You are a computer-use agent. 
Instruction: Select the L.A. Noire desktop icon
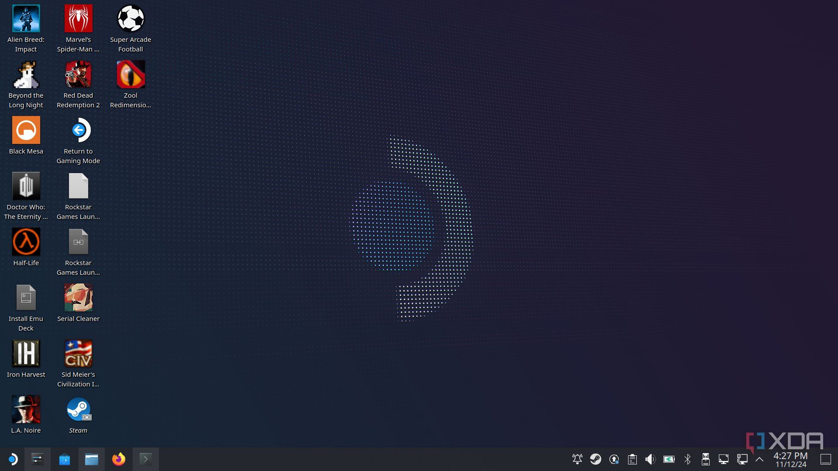tap(26, 415)
